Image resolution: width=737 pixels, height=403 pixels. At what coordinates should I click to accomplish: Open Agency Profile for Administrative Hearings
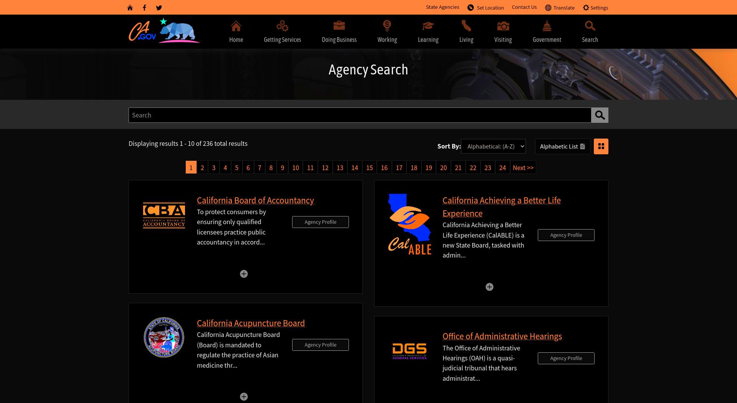566,358
